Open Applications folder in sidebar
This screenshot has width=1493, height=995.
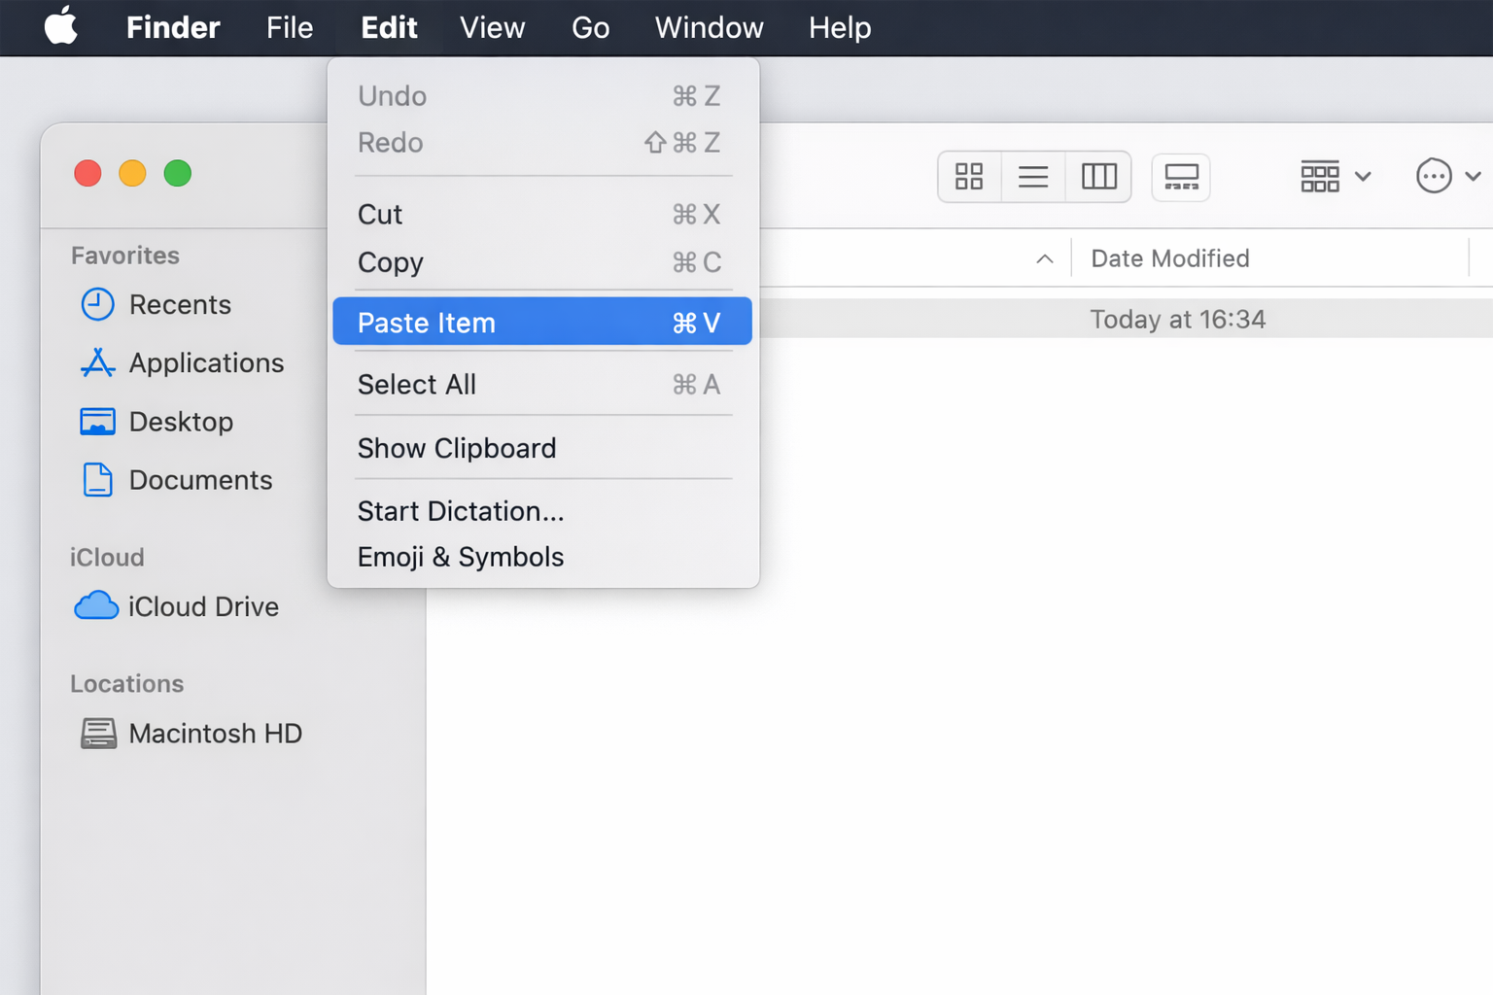(206, 363)
